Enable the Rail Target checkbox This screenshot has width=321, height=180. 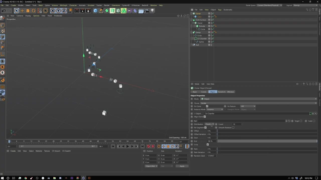(301, 121)
